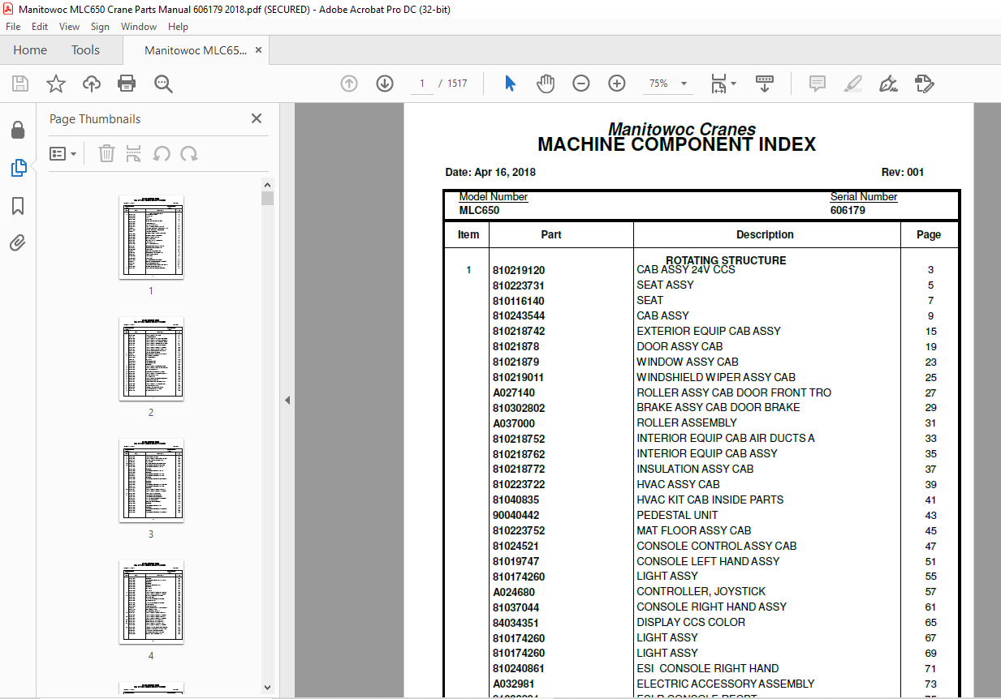The image size is (1001, 699).
Task: Click the scrolling mode keyboard icon
Action: [764, 84]
